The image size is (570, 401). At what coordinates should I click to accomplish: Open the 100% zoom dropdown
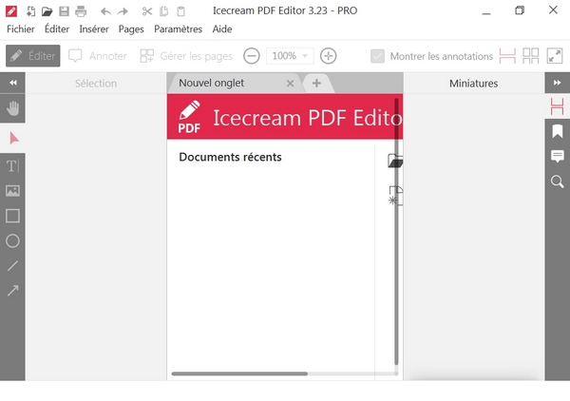point(290,56)
